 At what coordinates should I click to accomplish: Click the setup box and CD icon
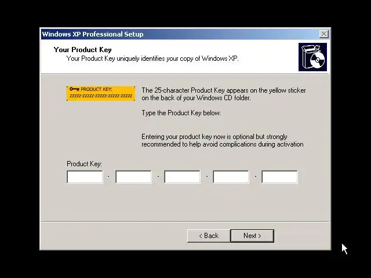point(312,57)
